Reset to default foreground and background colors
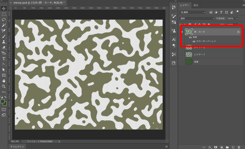The width and height of the screenshot is (245, 149). 2,97
